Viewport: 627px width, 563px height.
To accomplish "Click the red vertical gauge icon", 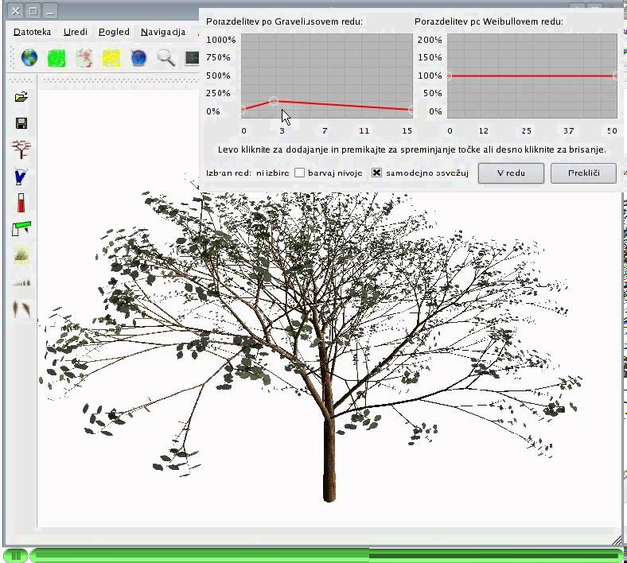I will [21, 203].
